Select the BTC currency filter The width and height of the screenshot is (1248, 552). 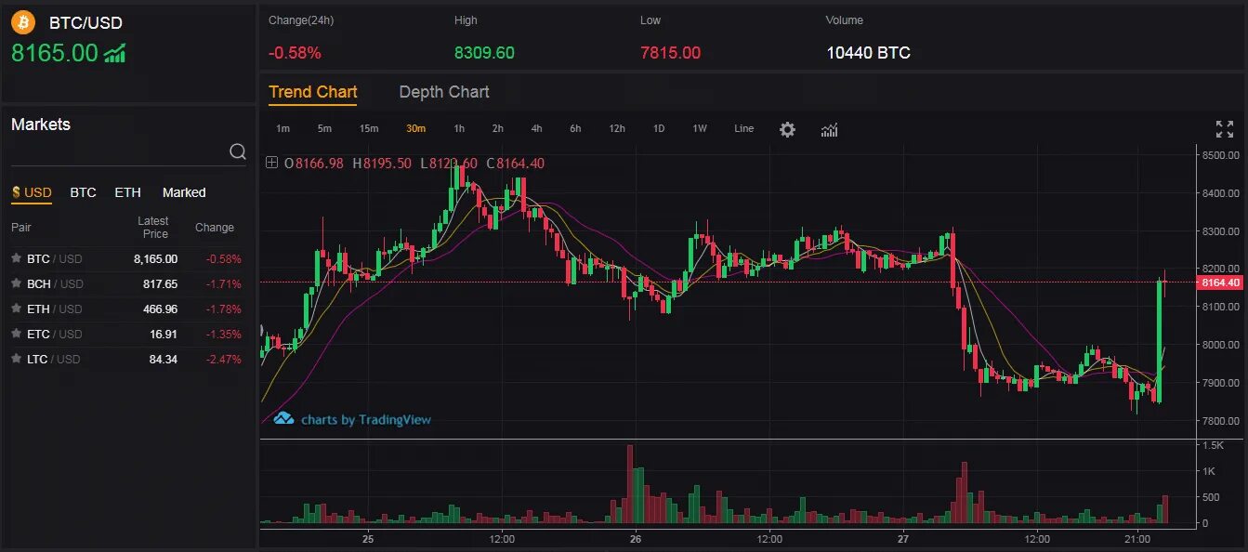pyautogui.click(x=83, y=192)
